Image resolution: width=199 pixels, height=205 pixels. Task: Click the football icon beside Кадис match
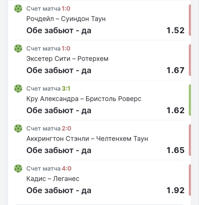[x=18, y=169]
